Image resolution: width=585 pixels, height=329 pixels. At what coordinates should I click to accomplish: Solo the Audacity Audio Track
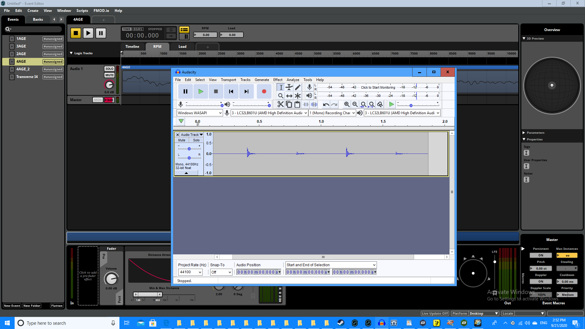tap(196, 140)
